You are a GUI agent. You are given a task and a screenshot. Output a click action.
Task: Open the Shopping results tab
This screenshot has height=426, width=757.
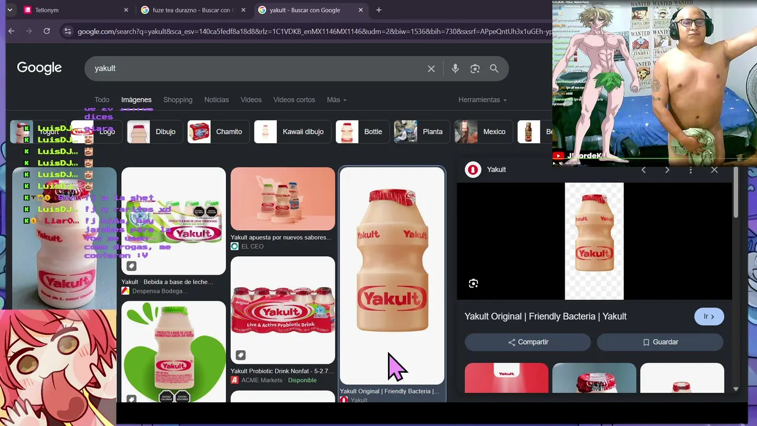point(177,100)
